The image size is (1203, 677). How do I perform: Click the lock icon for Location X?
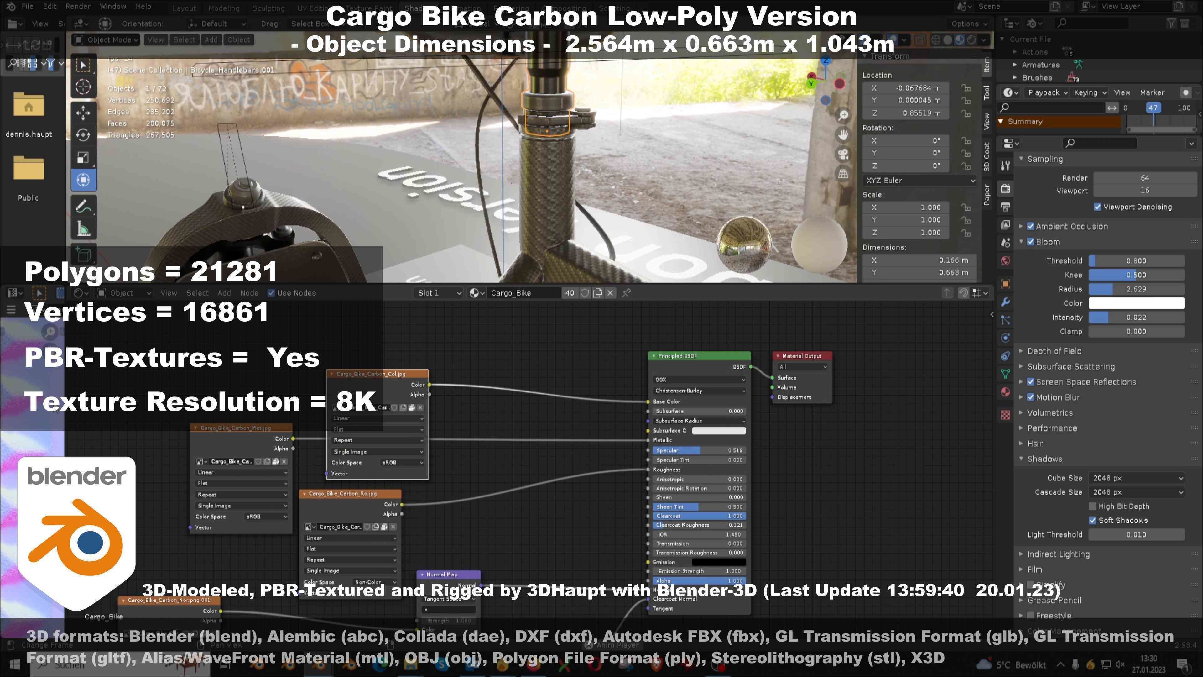click(x=966, y=88)
